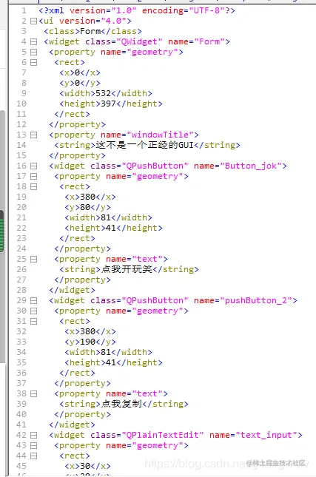316x477 pixels.
Task: Click the <height>397</height> line
Action: coord(111,104)
